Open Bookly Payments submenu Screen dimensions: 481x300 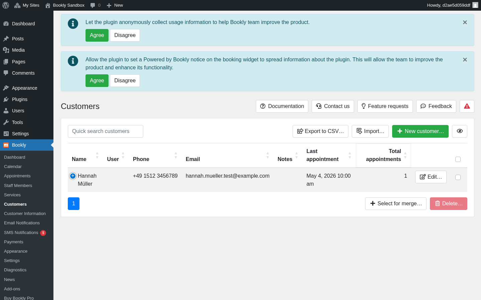tap(27, 242)
